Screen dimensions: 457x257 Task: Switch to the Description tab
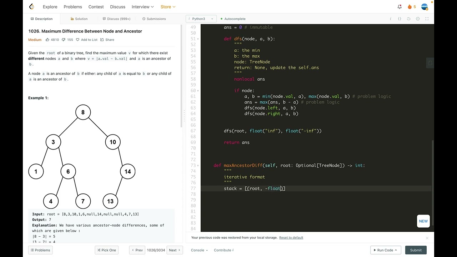coord(42,19)
